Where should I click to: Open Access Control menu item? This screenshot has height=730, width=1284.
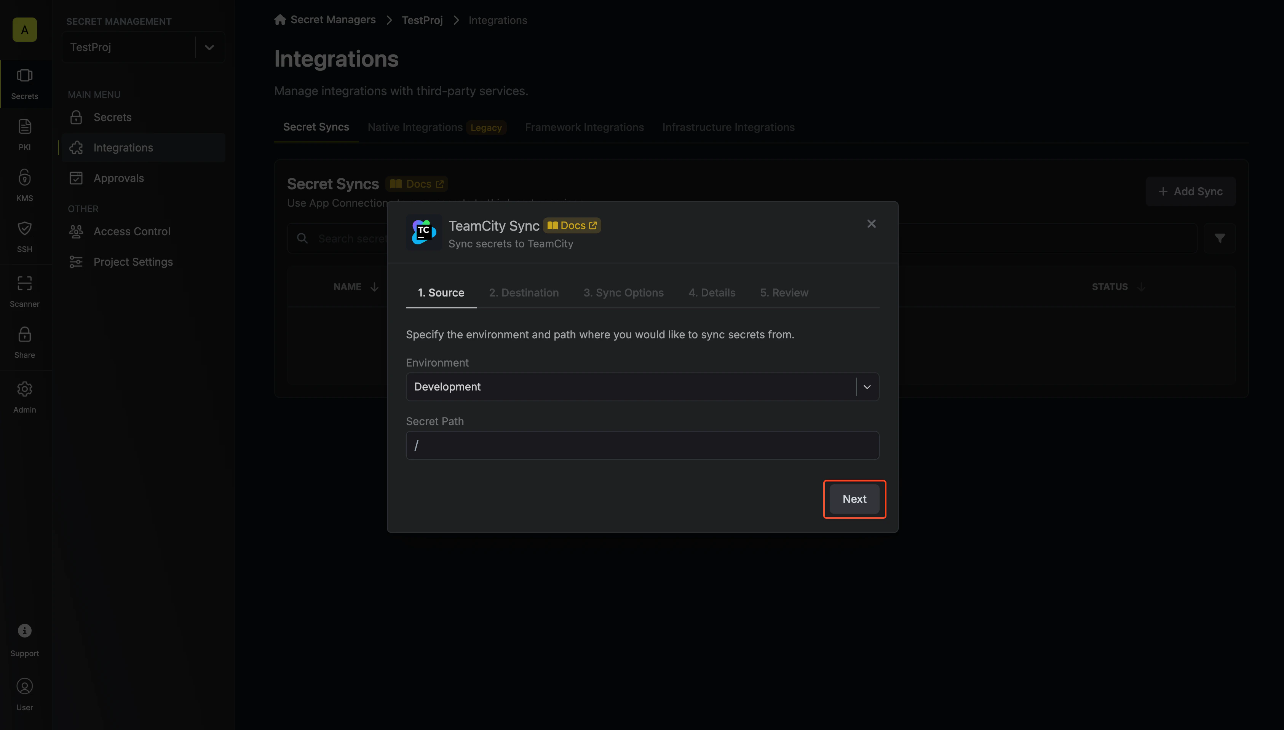point(144,231)
